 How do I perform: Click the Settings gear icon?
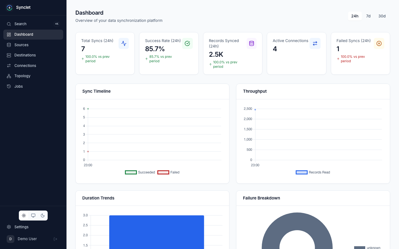(9, 227)
